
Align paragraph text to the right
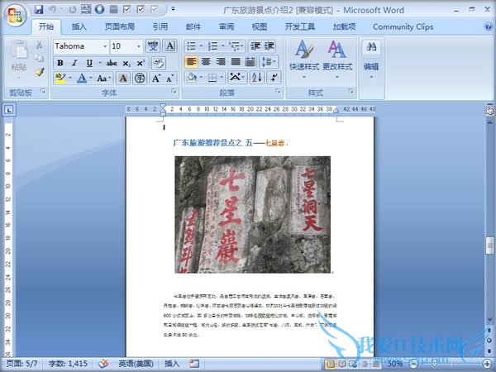point(221,62)
